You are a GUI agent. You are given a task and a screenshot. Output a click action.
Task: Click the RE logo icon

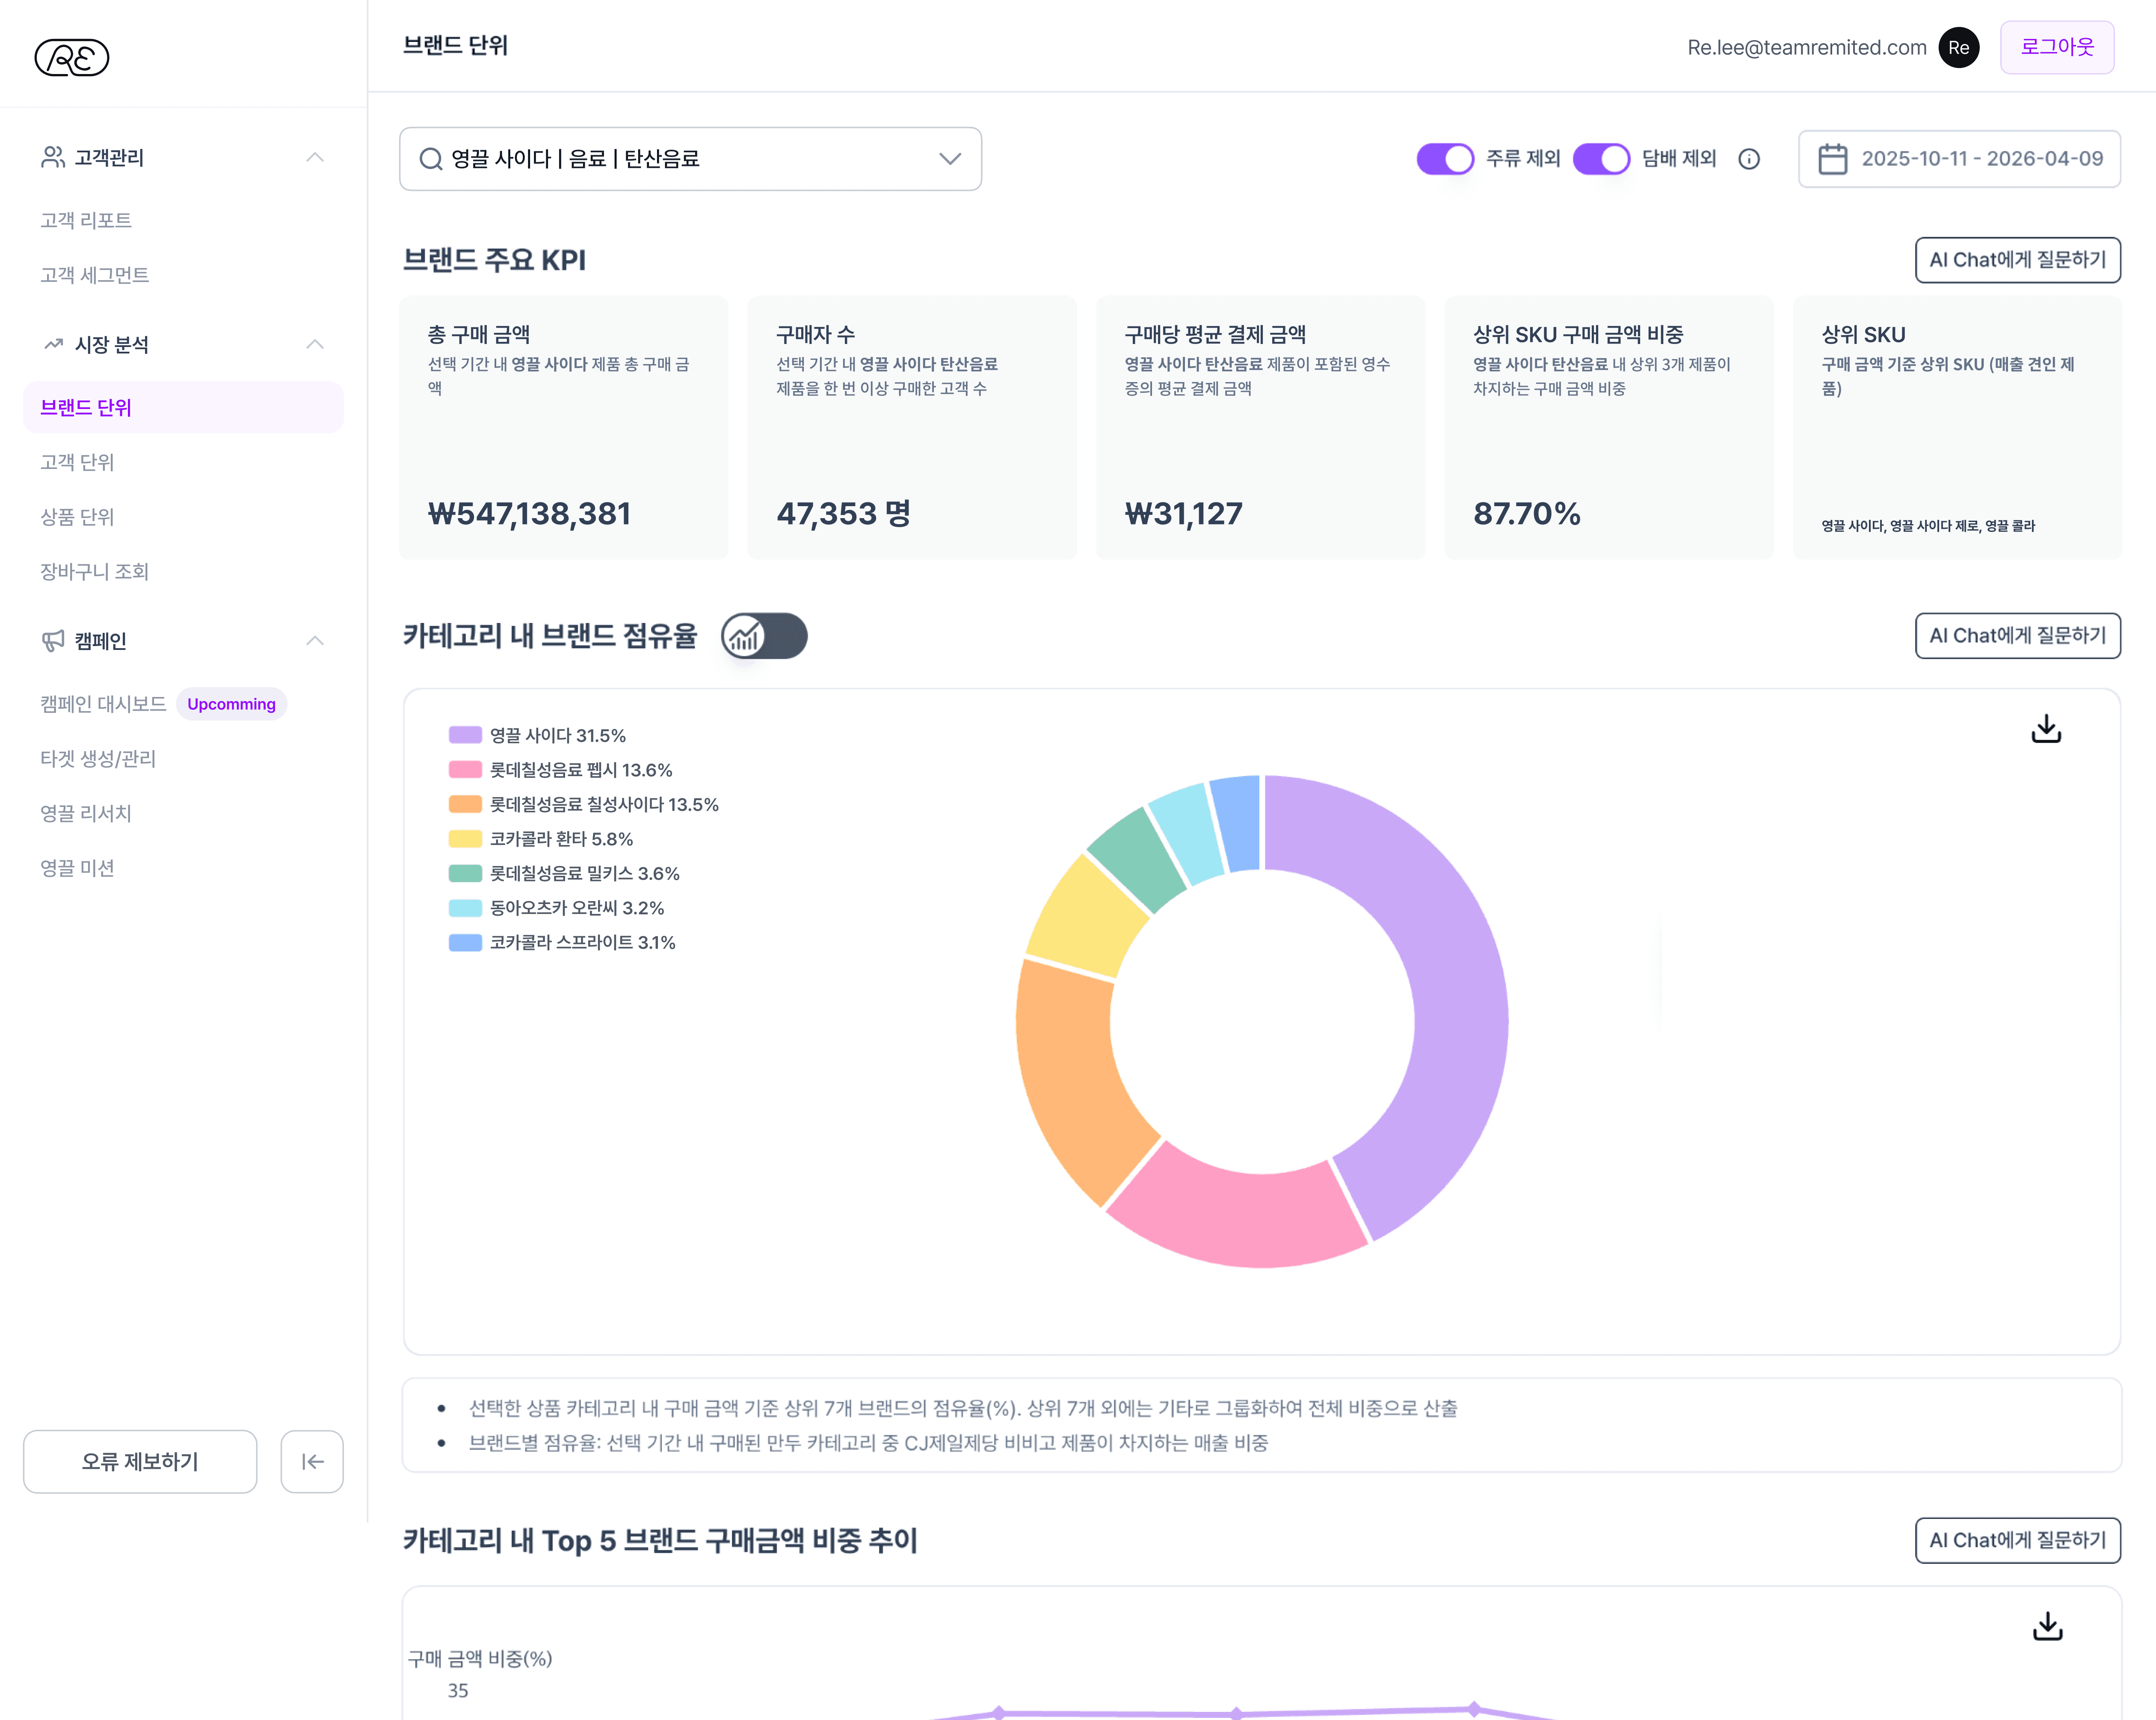click(x=71, y=58)
